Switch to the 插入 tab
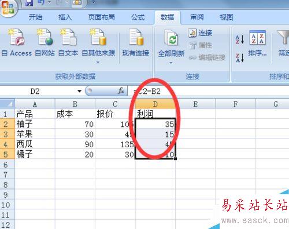Viewport: 289px width, 229px height. click(x=65, y=17)
